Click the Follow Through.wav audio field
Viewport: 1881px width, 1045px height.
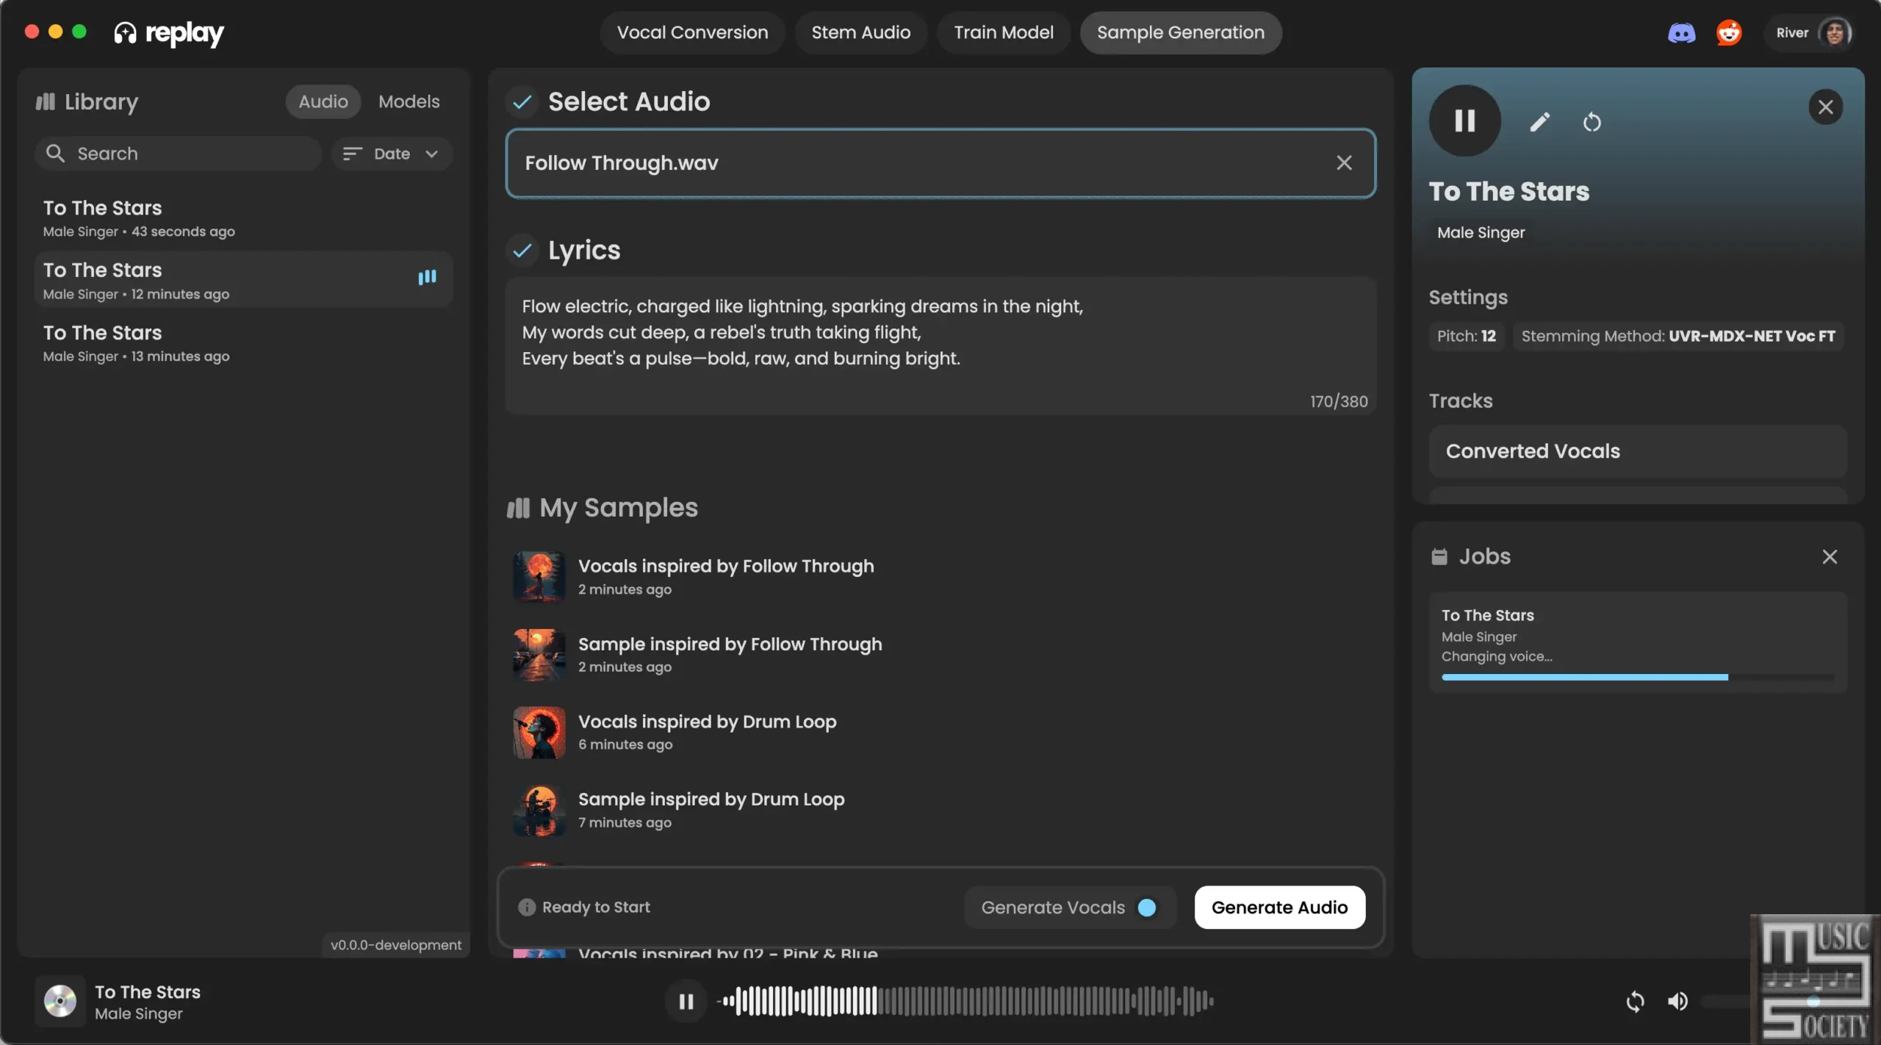(x=940, y=163)
